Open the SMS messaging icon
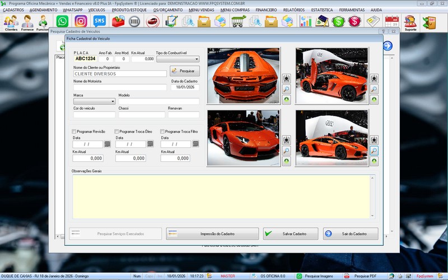Screen dimensions: 448x280 (99, 21)
